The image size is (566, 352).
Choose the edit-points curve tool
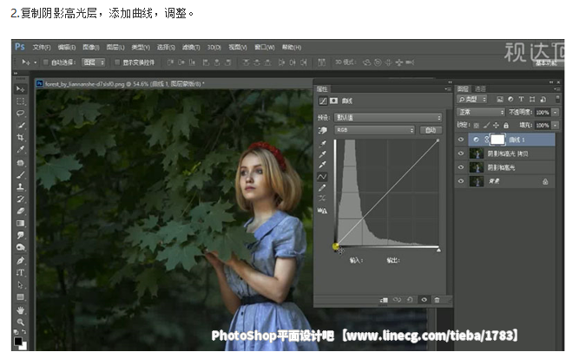[x=322, y=177]
